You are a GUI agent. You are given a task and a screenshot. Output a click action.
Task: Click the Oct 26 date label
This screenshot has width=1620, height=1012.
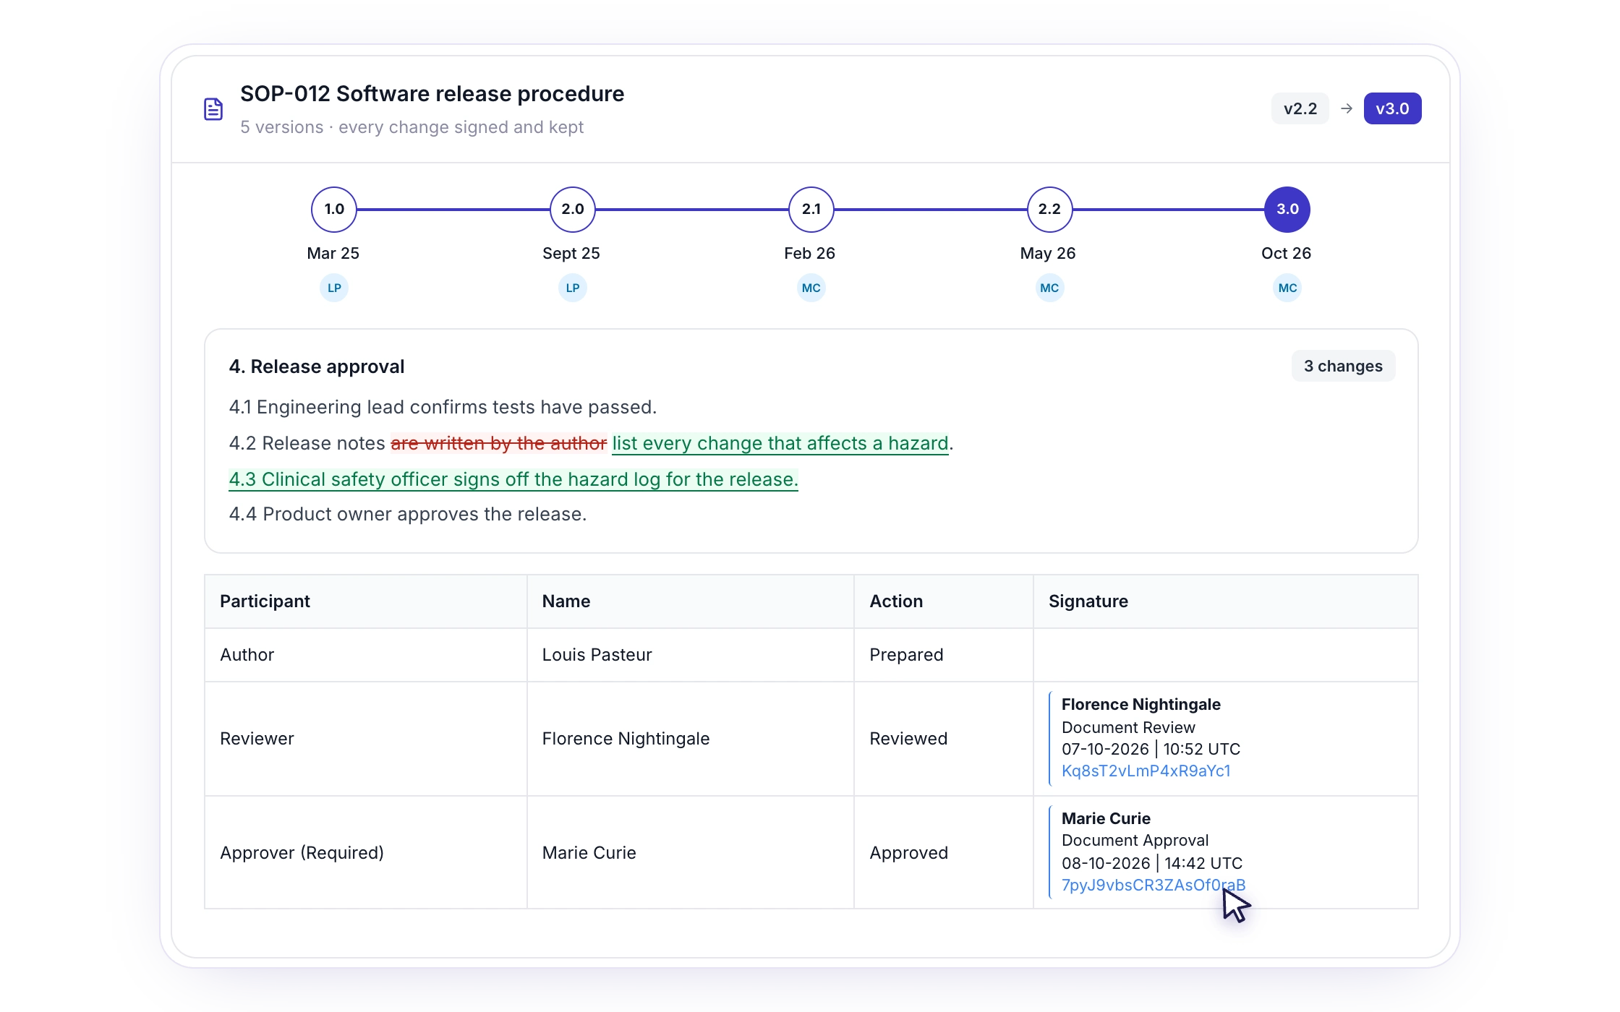tap(1286, 253)
